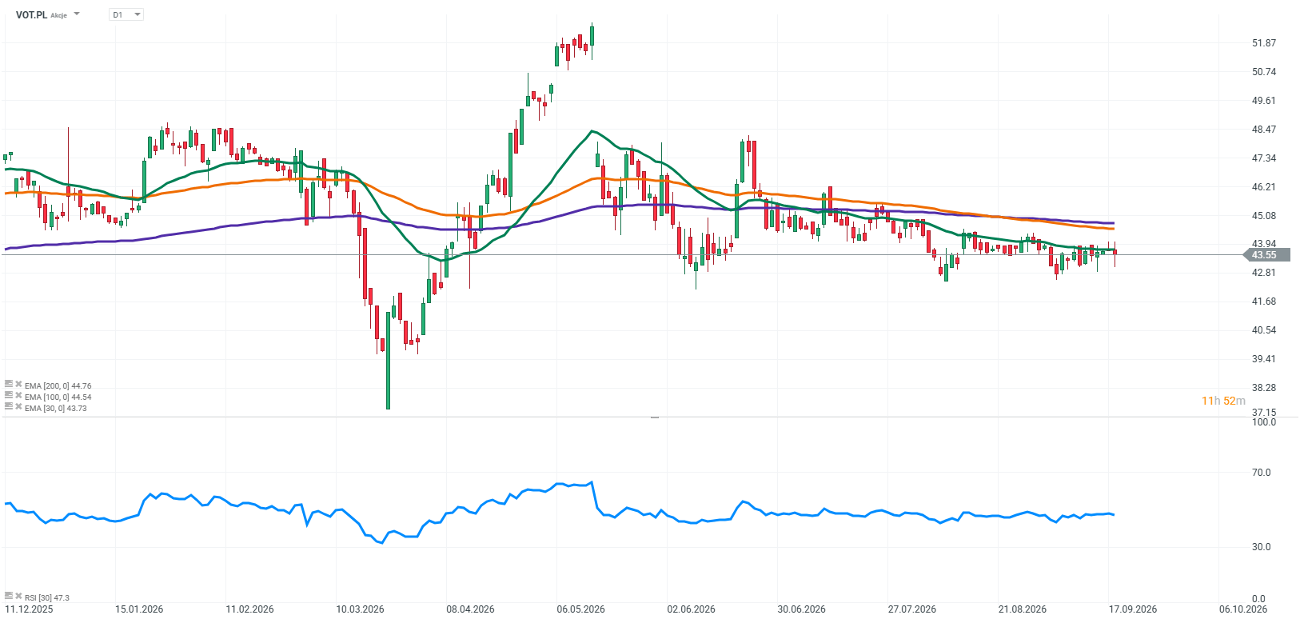Screen dimensions: 1300x623
Task: Open settings icon for EMA 30 indicator
Action: tap(9, 406)
